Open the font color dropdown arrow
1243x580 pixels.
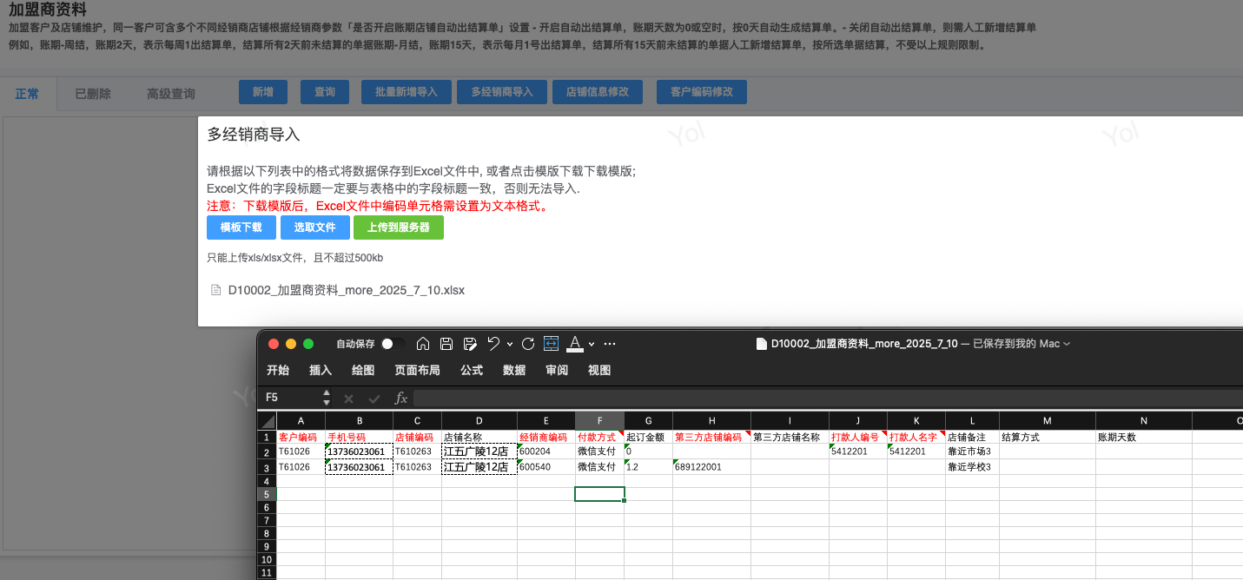point(592,344)
